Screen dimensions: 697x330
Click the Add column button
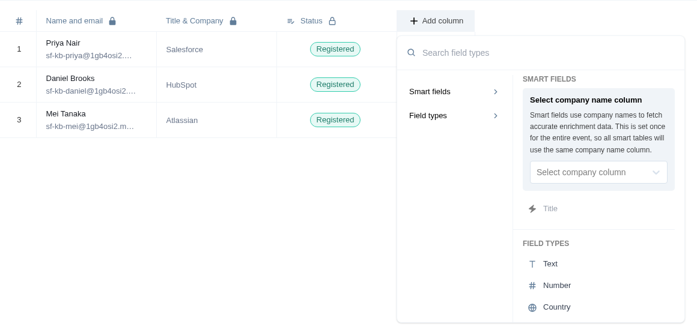coord(436,21)
